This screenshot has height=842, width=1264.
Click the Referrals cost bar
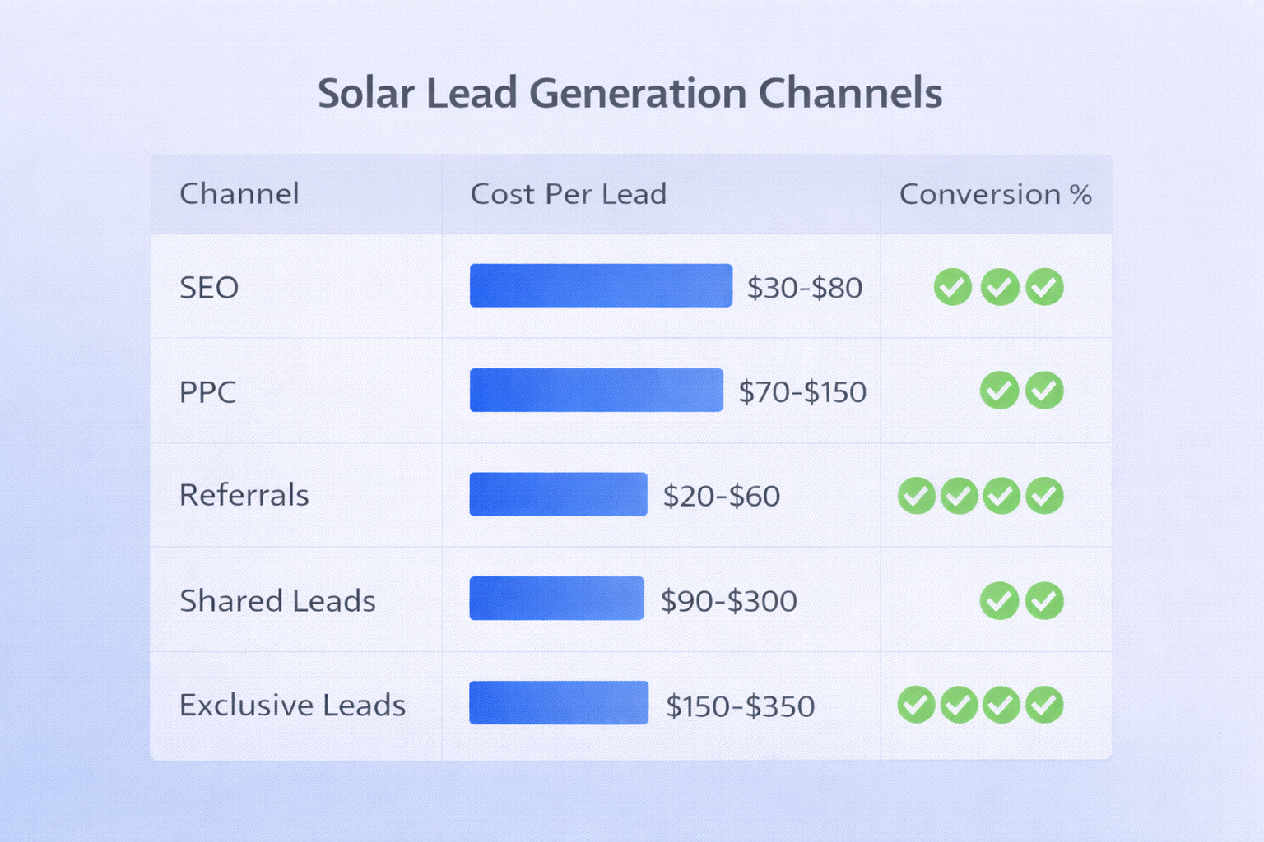tap(558, 494)
